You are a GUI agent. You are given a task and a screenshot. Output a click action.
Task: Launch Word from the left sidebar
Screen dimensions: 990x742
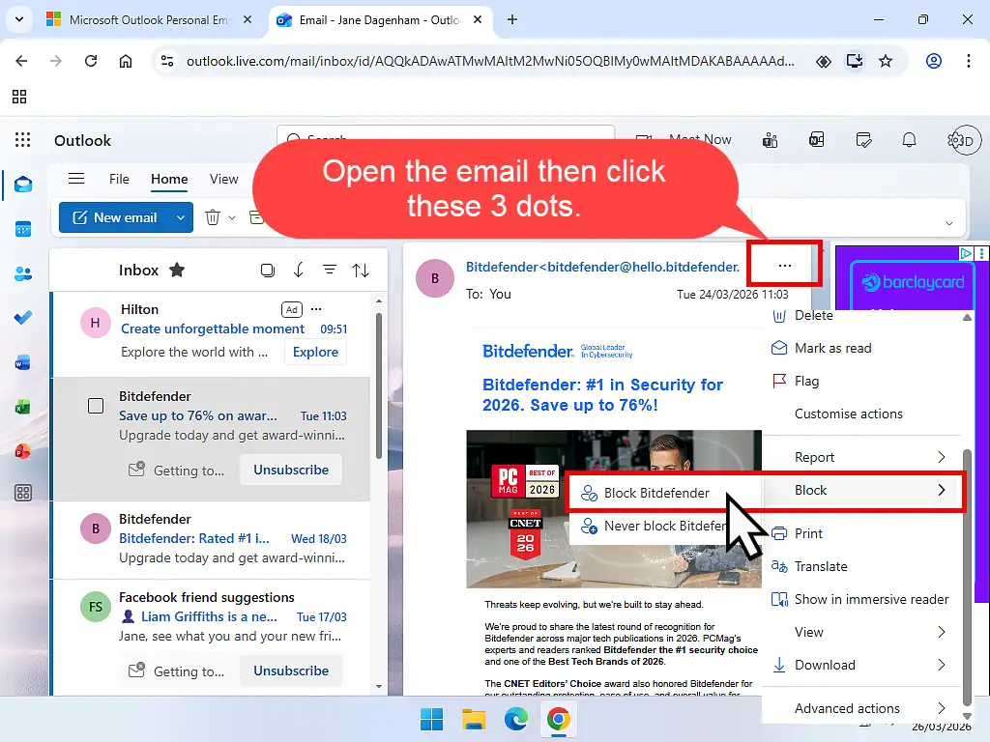click(x=22, y=362)
